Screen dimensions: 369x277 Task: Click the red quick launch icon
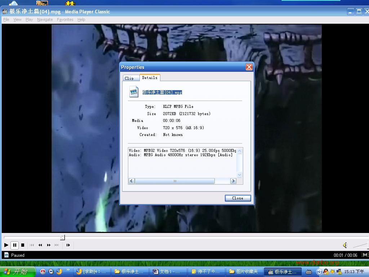(x=43, y=272)
